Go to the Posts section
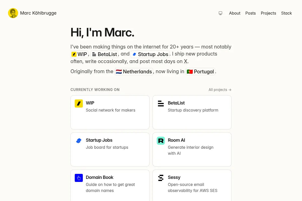 (250, 13)
